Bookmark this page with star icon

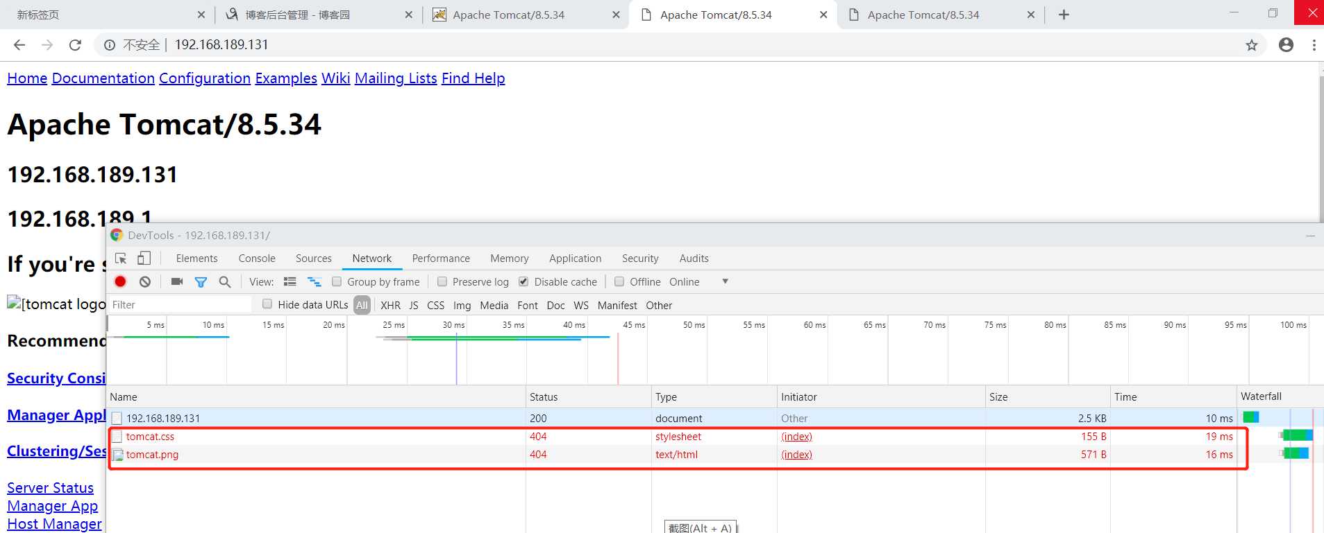click(1252, 45)
